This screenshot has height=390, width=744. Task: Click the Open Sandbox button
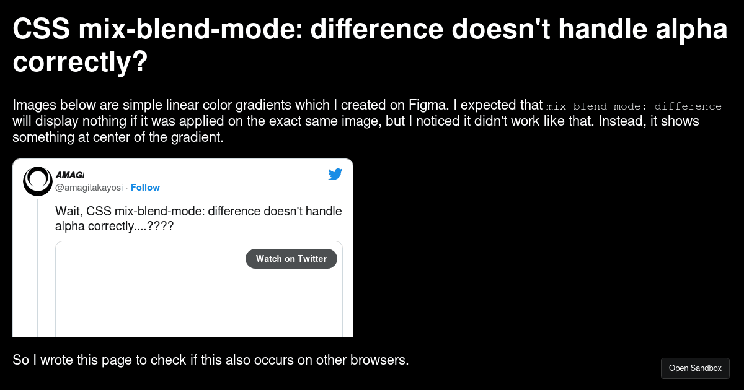pos(695,368)
